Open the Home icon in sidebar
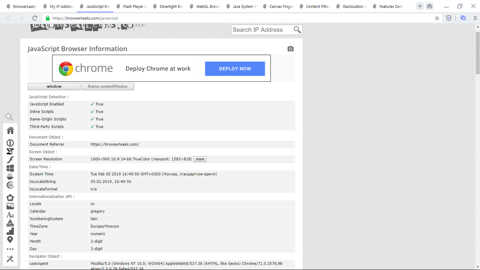Viewport: 480px width, 270px height. click(10, 130)
